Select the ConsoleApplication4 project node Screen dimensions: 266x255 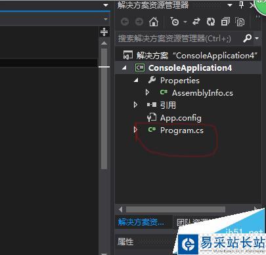(190, 68)
